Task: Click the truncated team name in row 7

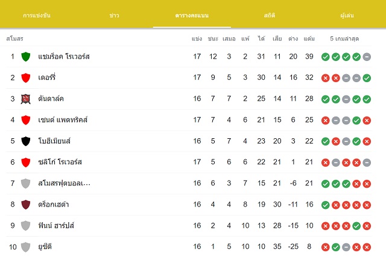Action: point(65,184)
